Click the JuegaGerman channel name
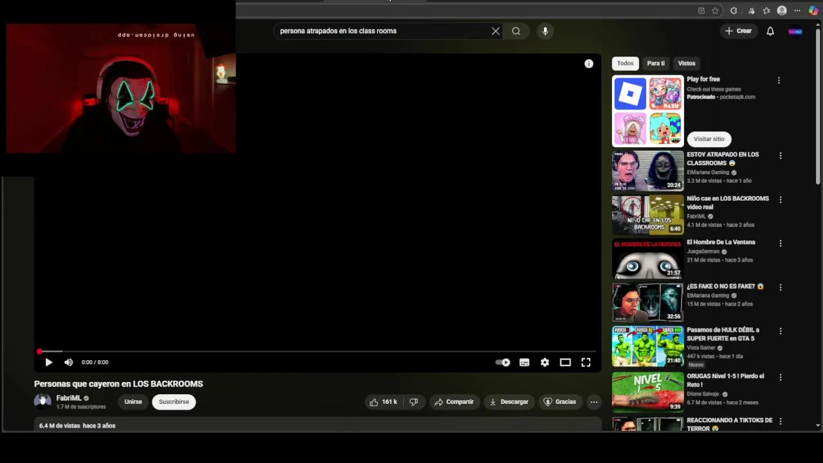This screenshot has height=463, width=823. click(703, 251)
